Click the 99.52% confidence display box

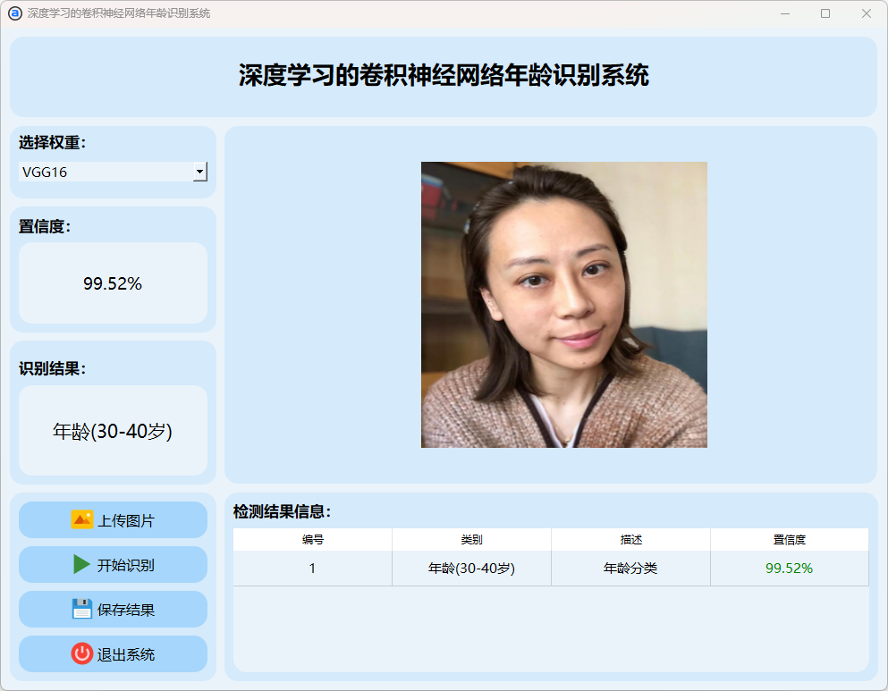pyautogui.click(x=113, y=283)
